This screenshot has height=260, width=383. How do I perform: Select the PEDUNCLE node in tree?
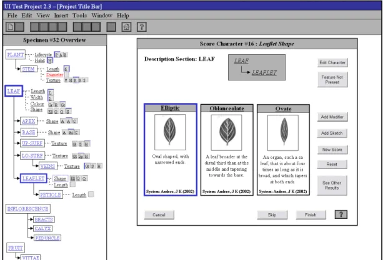pyautogui.click(x=47, y=238)
